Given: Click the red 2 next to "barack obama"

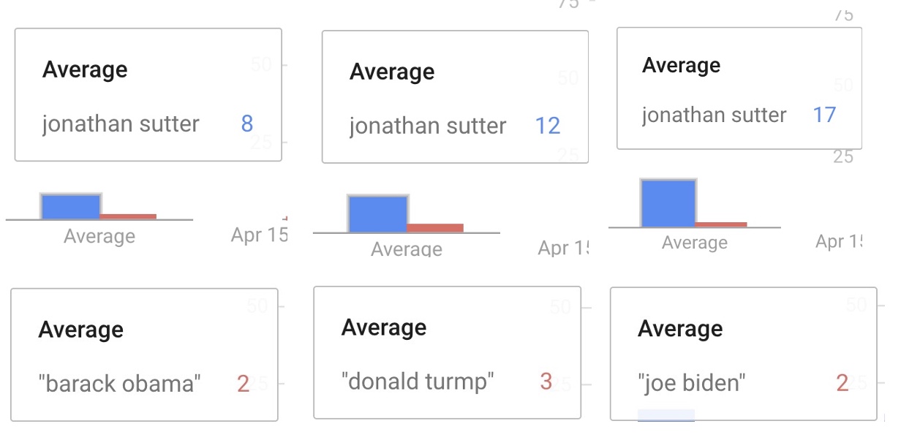Looking at the screenshot, I should click(x=243, y=383).
